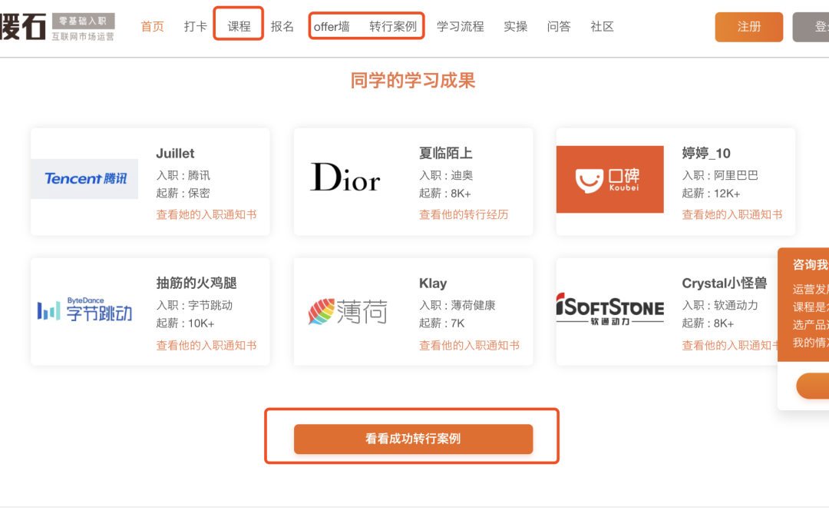Image resolution: width=829 pixels, height=514 pixels.
Task: Open 抽筋的火鸡腿's 查看他的入职通知书 link
Action: point(206,346)
